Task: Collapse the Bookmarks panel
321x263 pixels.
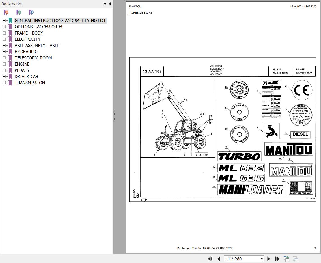Action: [x=110, y=4]
